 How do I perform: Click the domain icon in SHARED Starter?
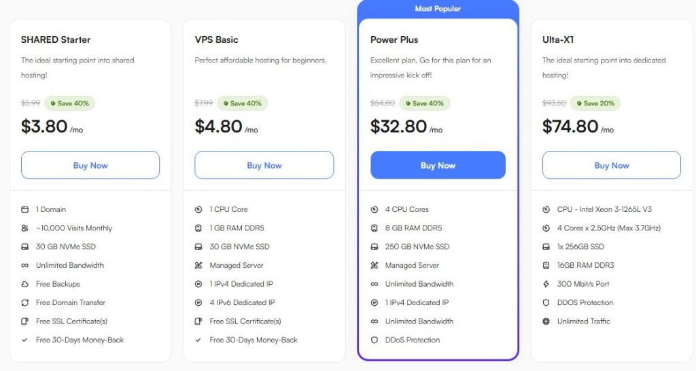pos(25,209)
